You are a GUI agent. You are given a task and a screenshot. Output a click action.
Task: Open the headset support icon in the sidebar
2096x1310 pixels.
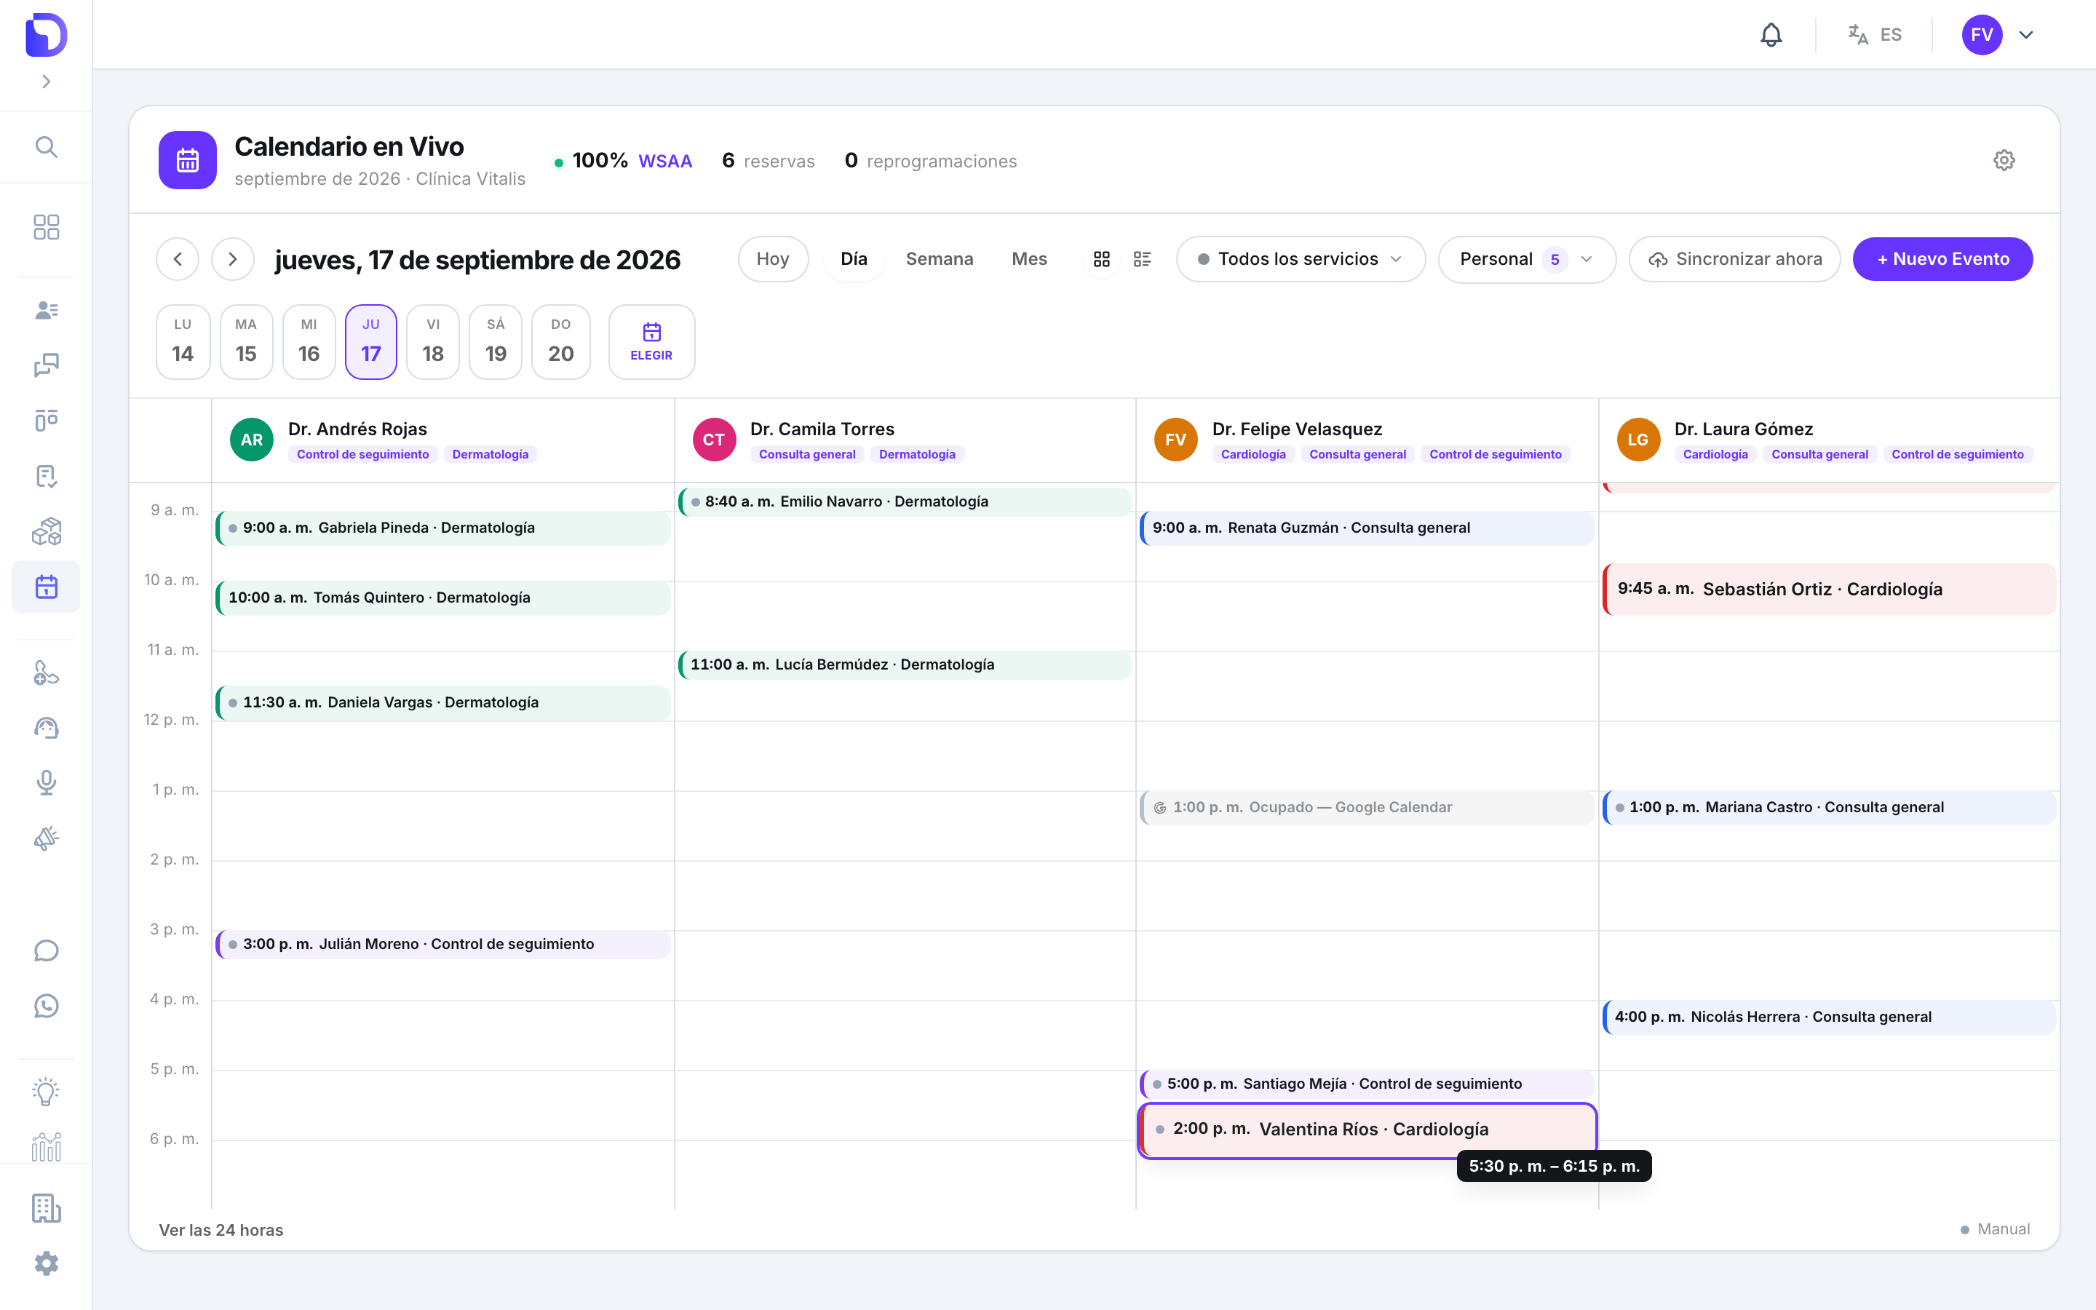coord(46,728)
